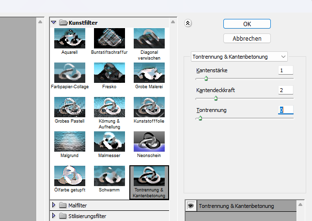
Task: Select the Grobes Pastell filter
Action: [70, 107]
